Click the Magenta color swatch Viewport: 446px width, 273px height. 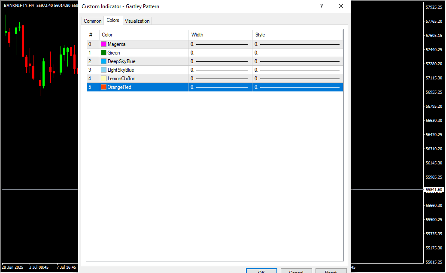tap(103, 44)
